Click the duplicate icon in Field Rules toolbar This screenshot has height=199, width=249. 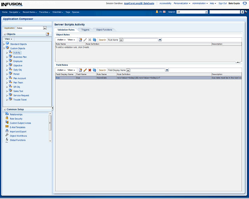(95, 70)
